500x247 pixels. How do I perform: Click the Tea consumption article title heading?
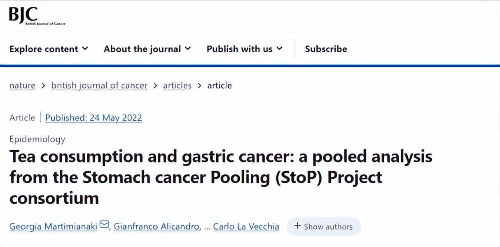pyautogui.click(x=221, y=177)
